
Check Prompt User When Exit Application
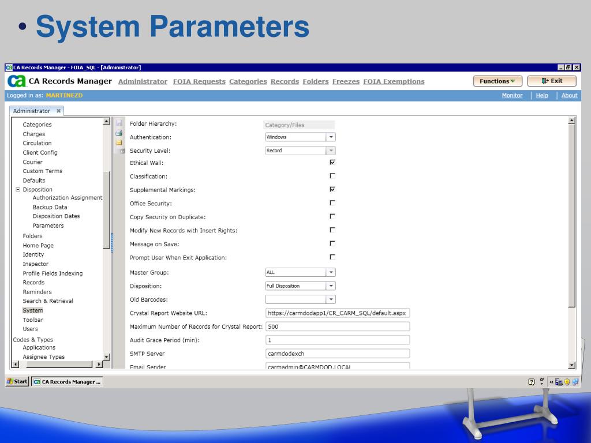pos(332,257)
